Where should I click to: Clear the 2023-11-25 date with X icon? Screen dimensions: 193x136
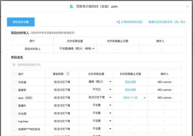(145, 98)
